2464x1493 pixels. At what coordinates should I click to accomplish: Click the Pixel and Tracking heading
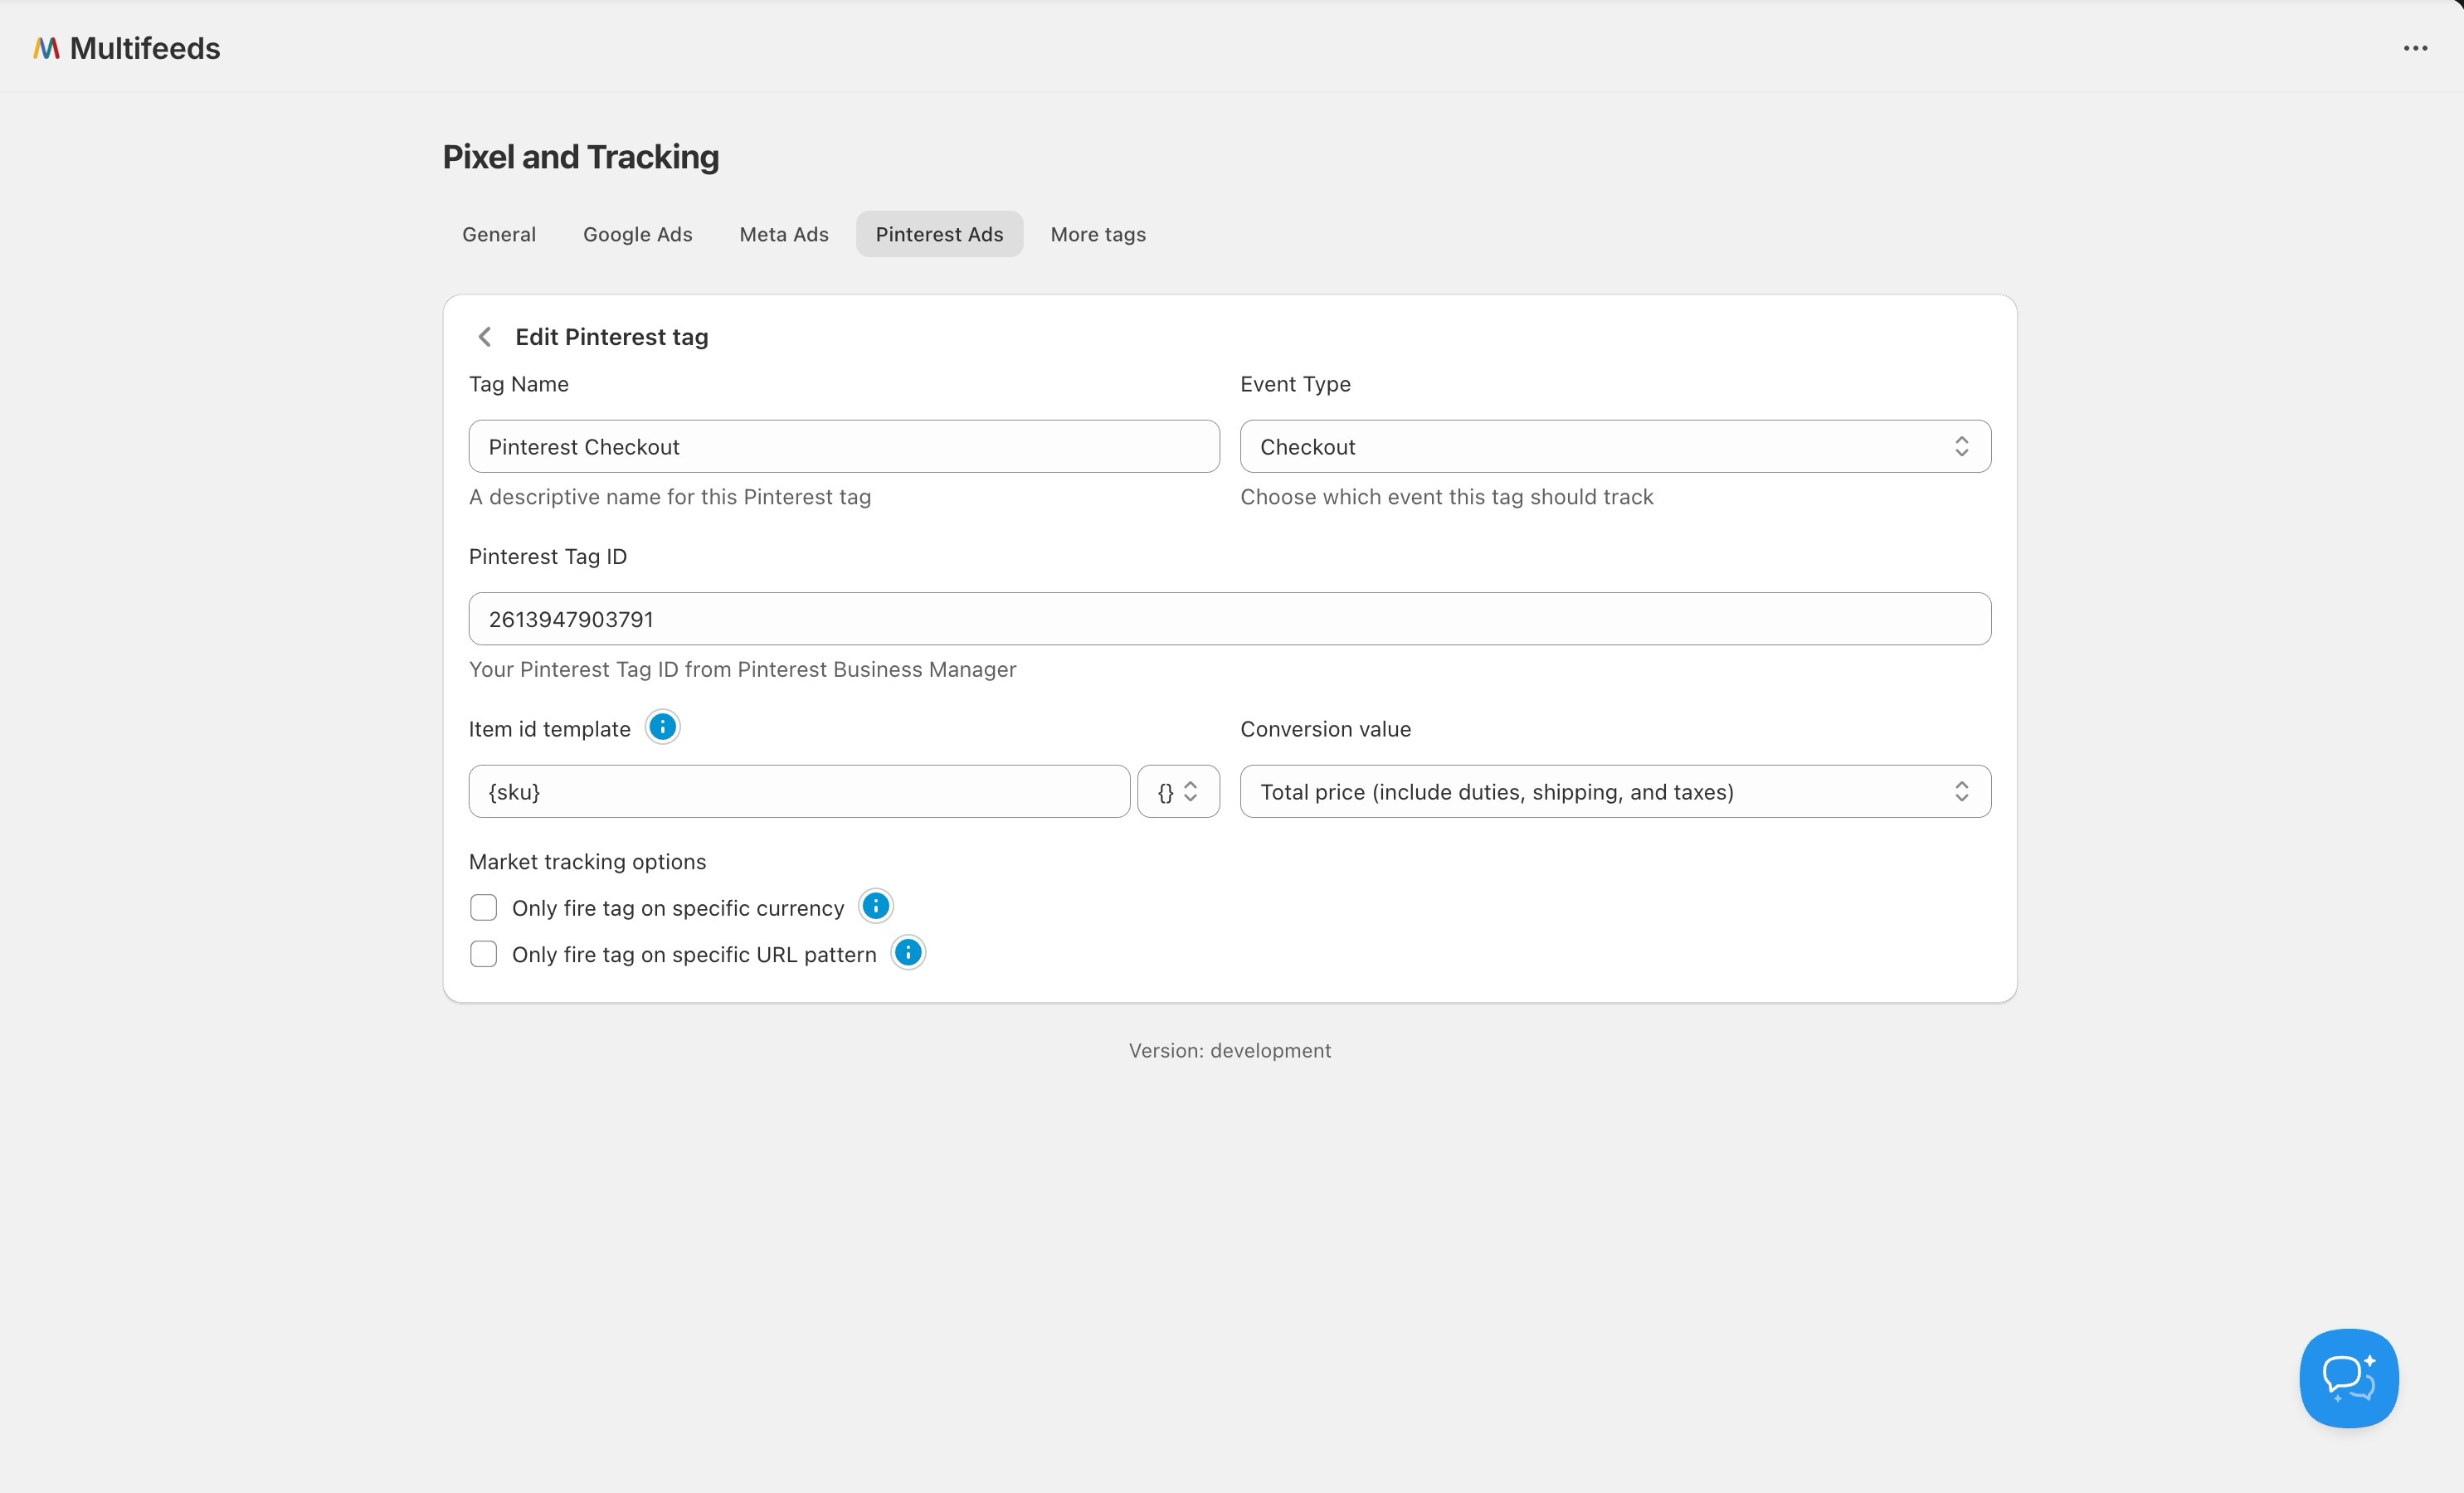[x=581, y=157]
